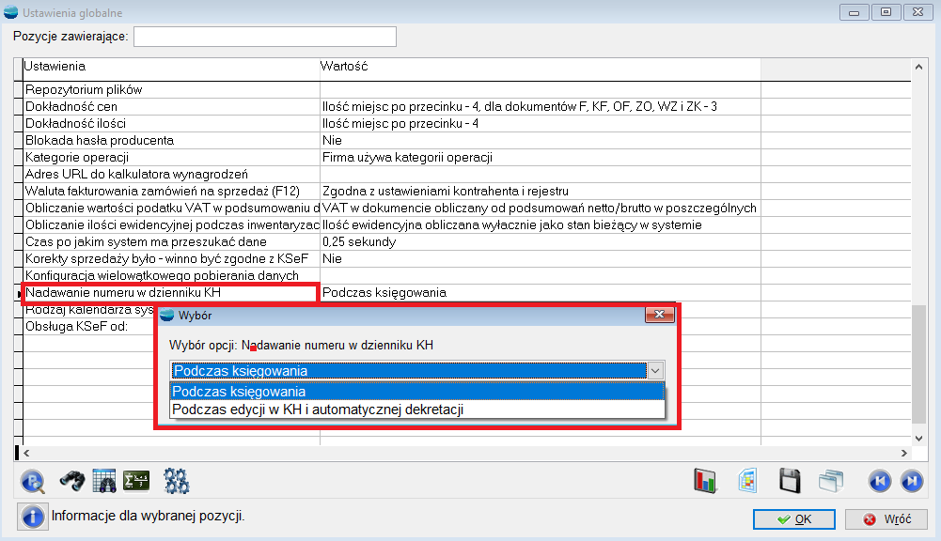Open the table search with binoculars icon

103,481
